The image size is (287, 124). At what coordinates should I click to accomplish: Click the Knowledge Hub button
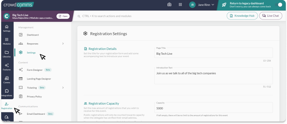coord(242,16)
